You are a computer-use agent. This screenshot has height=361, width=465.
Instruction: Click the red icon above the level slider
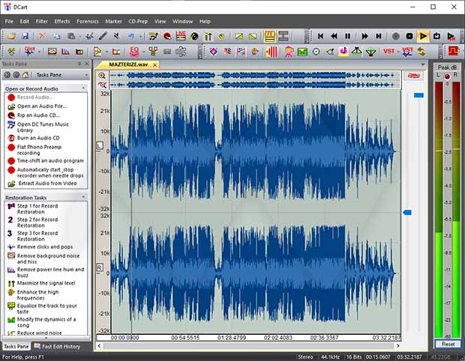414,76
